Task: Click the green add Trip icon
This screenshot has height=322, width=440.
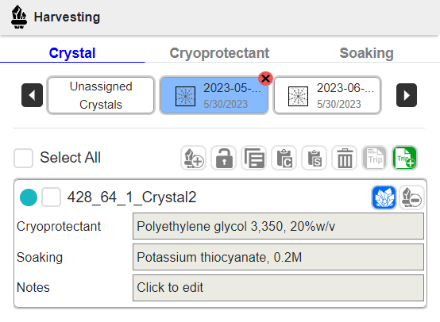Action: coord(404,158)
